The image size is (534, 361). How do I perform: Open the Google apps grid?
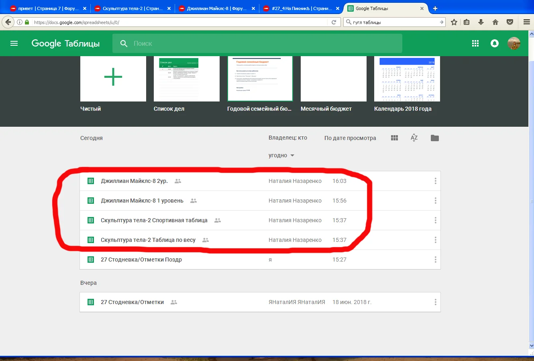coord(475,43)
